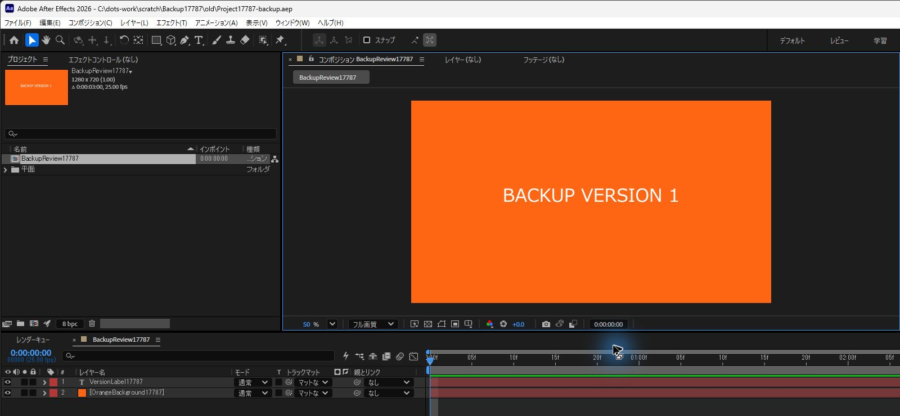Take a snapshot with the camera icon
The image size is (900, 416).
coord(546,324)
